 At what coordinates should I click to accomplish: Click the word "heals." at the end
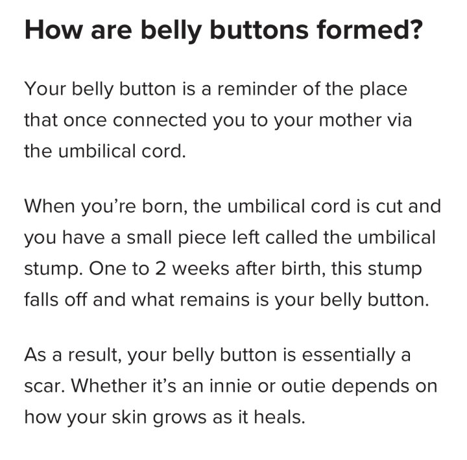coord(280,417)
